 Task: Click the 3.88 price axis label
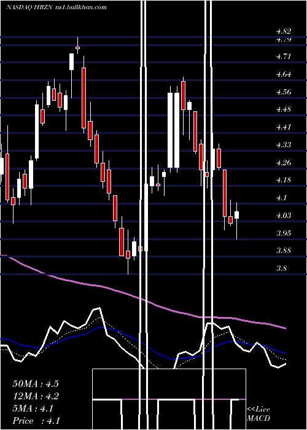click(284, 251)
